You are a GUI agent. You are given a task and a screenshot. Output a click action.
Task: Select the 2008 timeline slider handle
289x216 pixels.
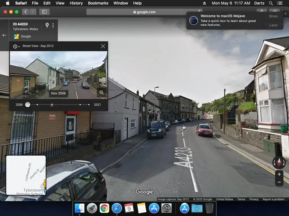[x=28, y=105]
